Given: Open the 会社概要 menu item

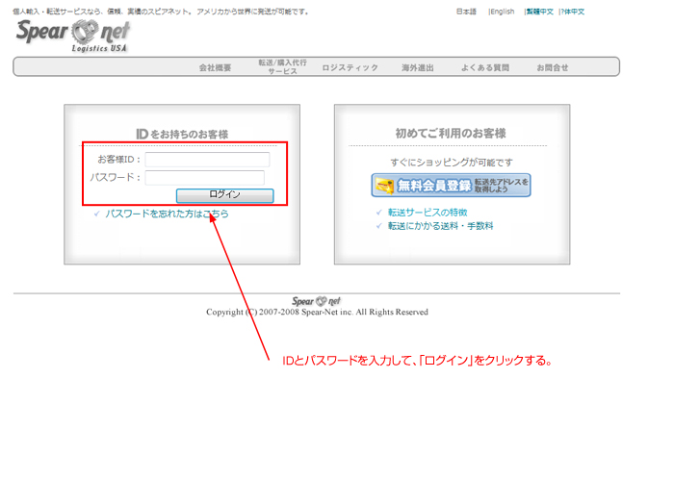Looking at the screenshot, I should coord(215,67).
